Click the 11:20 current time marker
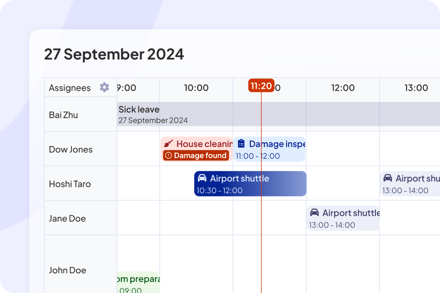Image resolution: width=440 pixels, height=293 pixels. coord(261,86)
